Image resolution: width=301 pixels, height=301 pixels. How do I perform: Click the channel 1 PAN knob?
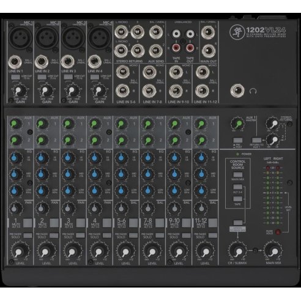click(x=15, y=208)
